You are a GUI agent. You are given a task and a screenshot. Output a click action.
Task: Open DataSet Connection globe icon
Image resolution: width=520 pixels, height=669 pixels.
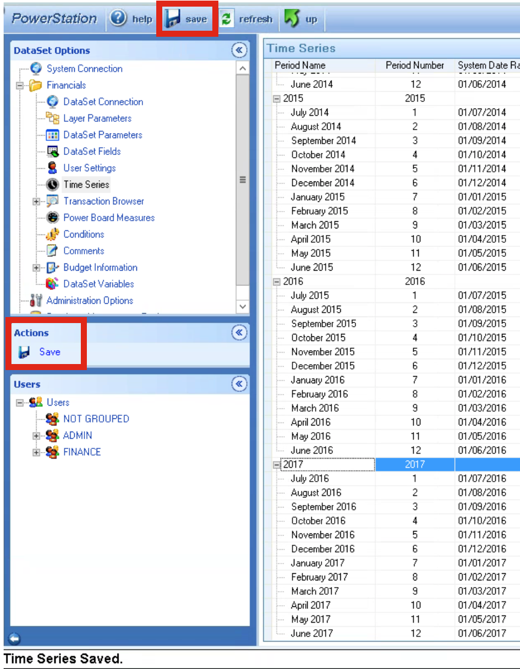[x=53, y=102]
